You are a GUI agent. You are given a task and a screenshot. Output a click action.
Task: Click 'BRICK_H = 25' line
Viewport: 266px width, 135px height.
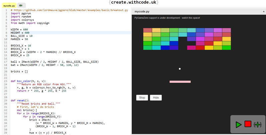(20, 55)
